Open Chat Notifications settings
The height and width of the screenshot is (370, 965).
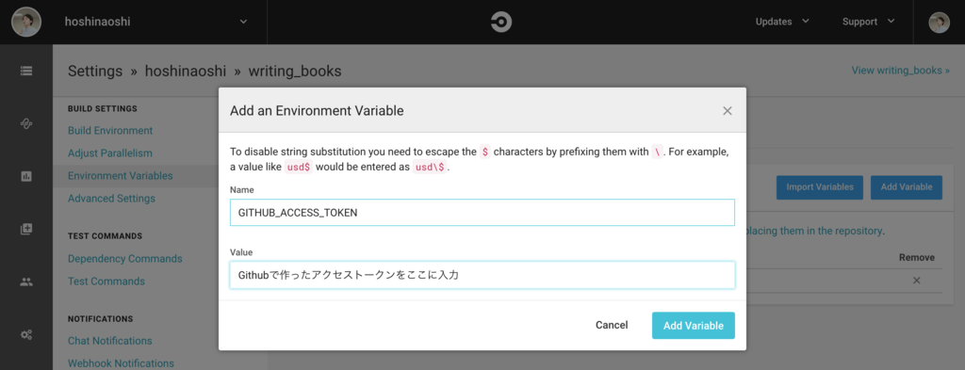coord(109,341)
